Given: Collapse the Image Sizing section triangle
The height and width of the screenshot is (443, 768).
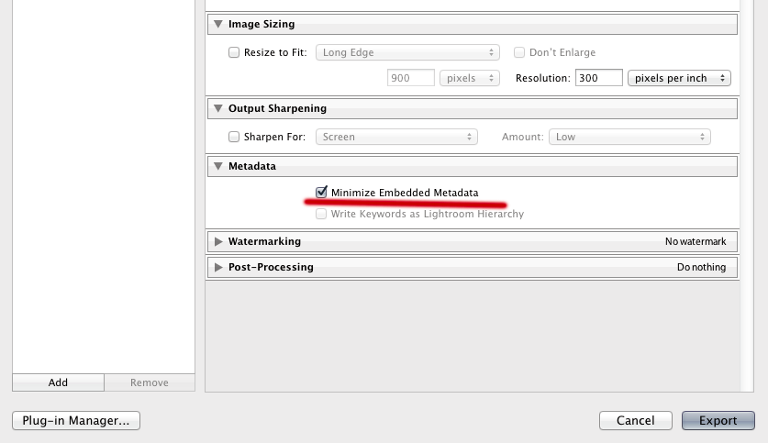Looking at the screenshot, I should [217, 25].
